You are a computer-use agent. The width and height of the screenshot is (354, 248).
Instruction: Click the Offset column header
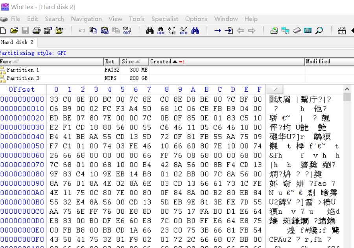pos(22,89)
